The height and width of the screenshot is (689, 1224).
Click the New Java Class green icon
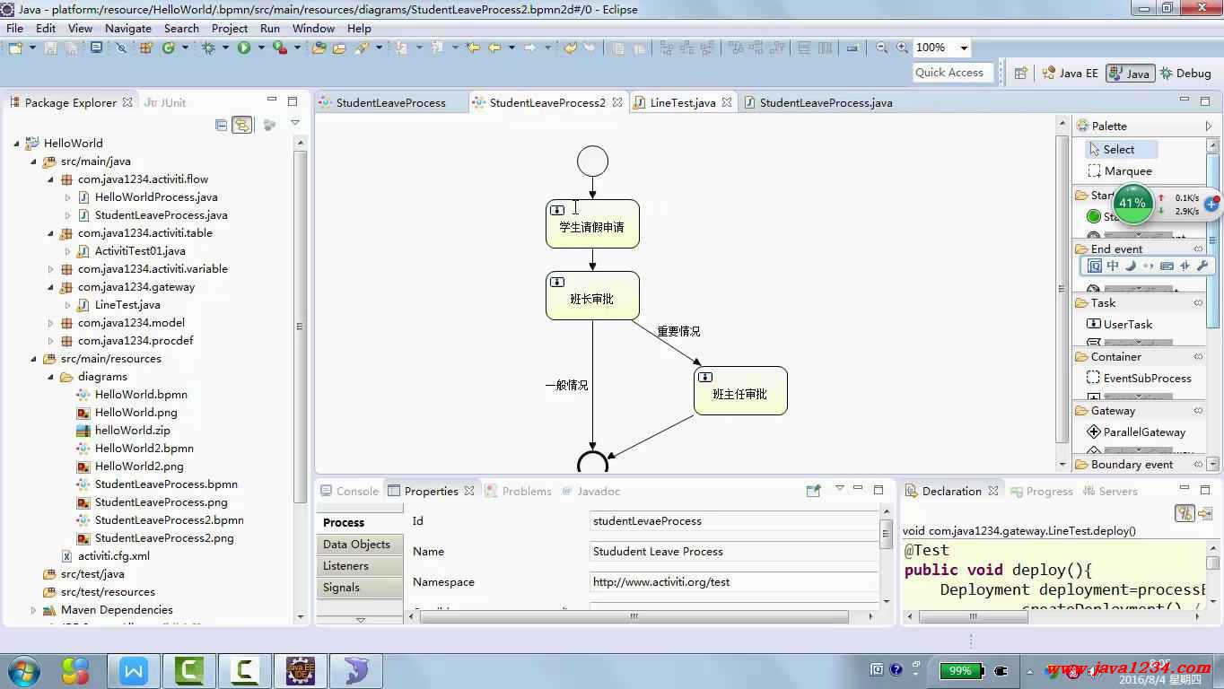pos(168,48)
